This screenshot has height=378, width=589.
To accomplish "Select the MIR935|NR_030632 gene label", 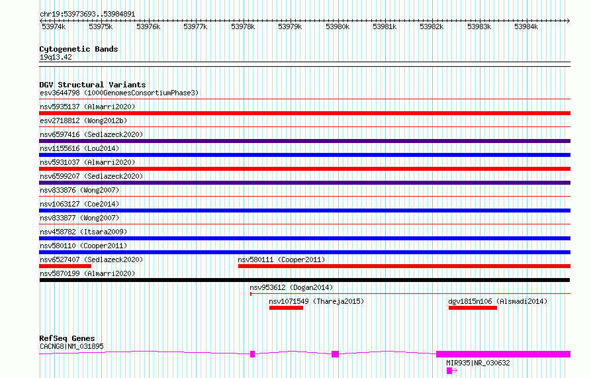I will [x=478, y=363].
